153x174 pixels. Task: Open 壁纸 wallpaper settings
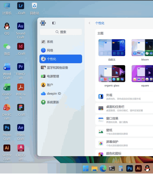click(124, 131)
